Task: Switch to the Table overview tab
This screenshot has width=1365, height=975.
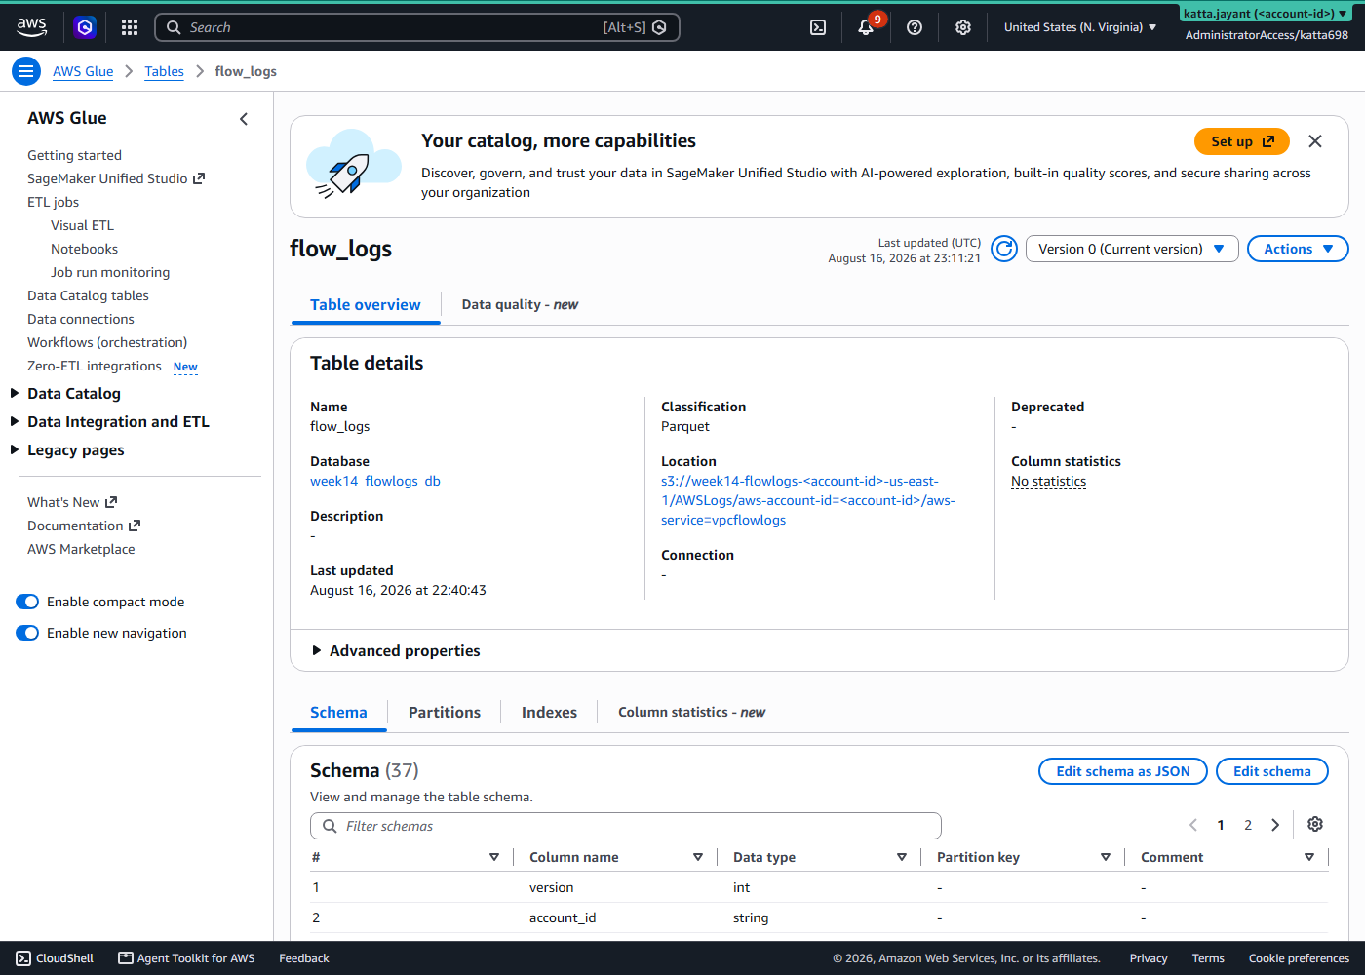Action: [x=366, y=305]
